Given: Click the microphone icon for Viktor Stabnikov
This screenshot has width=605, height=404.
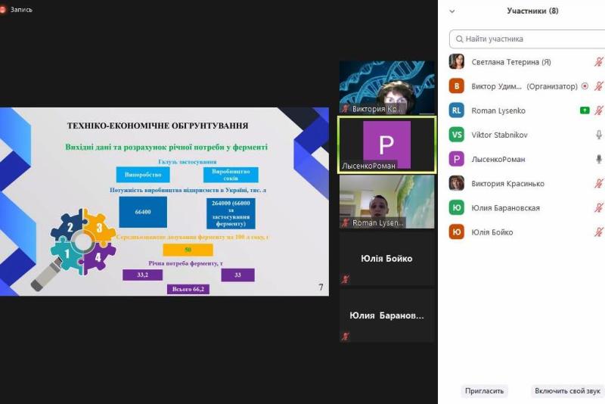Looking at the screenshot, I should click(x=599, y=135).
